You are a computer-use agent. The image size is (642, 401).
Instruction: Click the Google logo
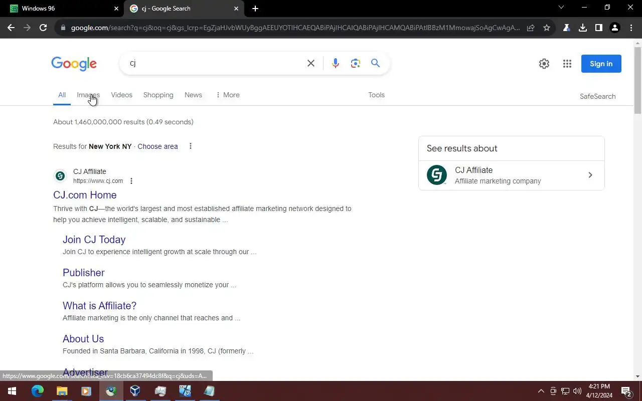point(74,64)
